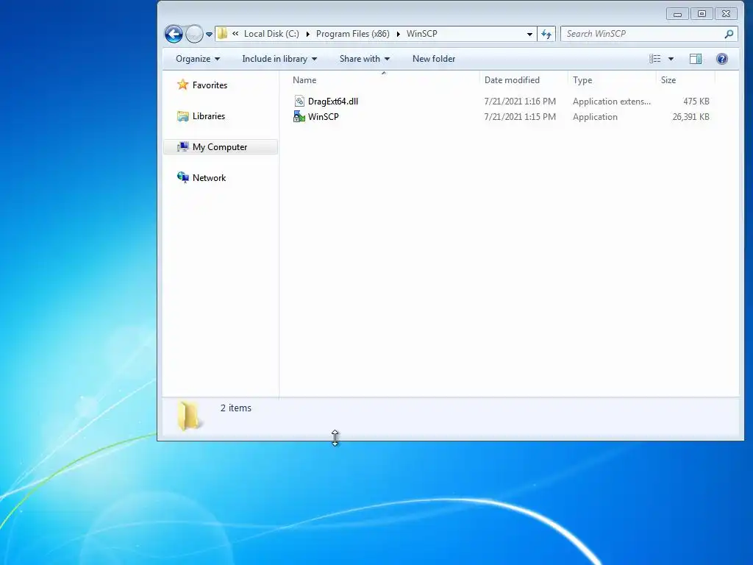Open the Organize menu
The width and height of the screenshot is (753, 565).
click(198, 59)
